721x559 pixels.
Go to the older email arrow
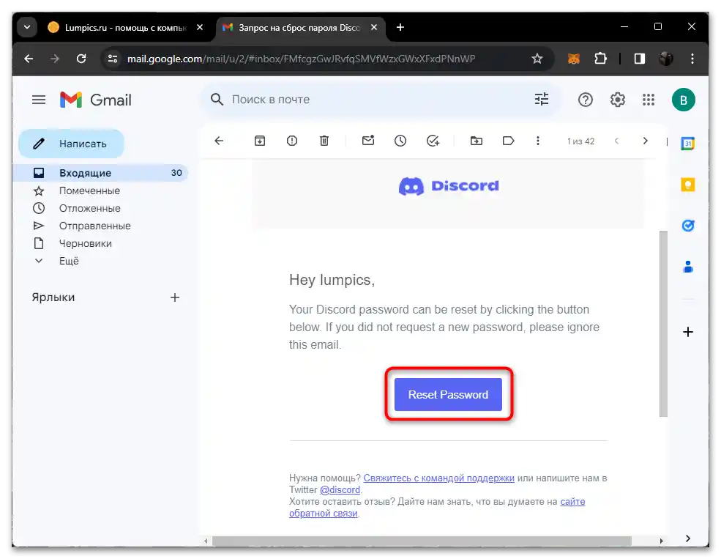[645, 141]
